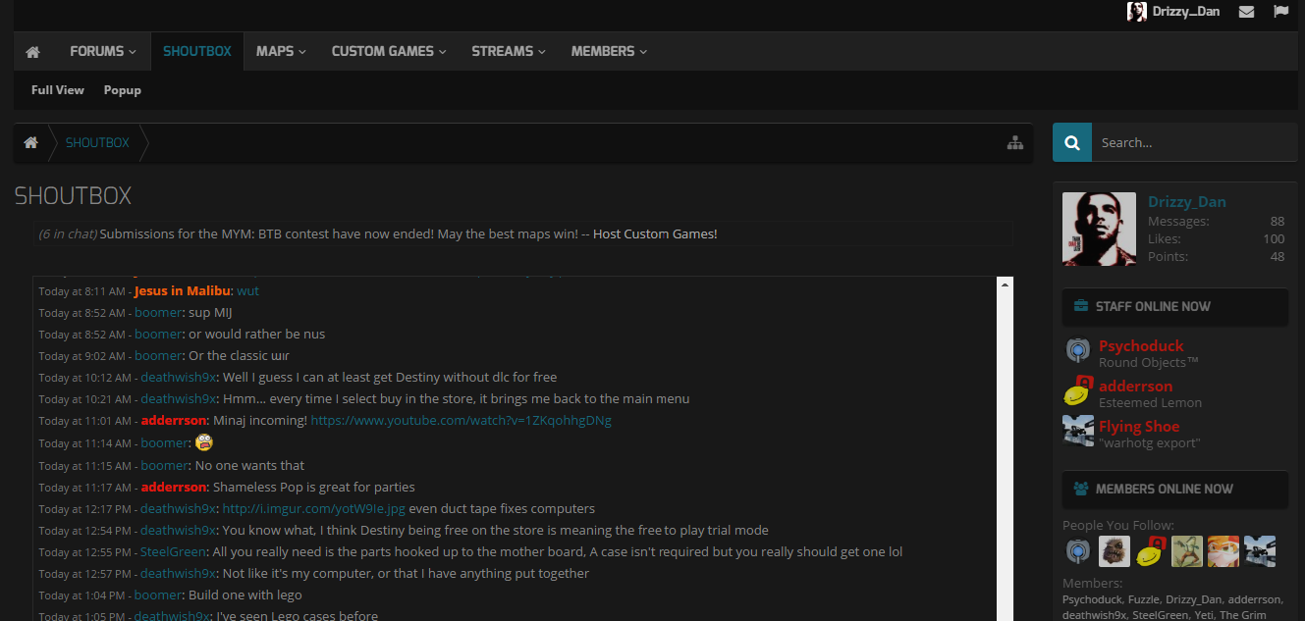
Task: Click the breadcrumb home icon
Action: coord(31,142)
